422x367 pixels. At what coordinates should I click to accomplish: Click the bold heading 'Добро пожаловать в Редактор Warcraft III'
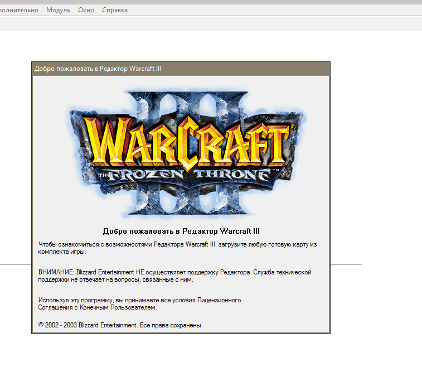coord(181,231)
